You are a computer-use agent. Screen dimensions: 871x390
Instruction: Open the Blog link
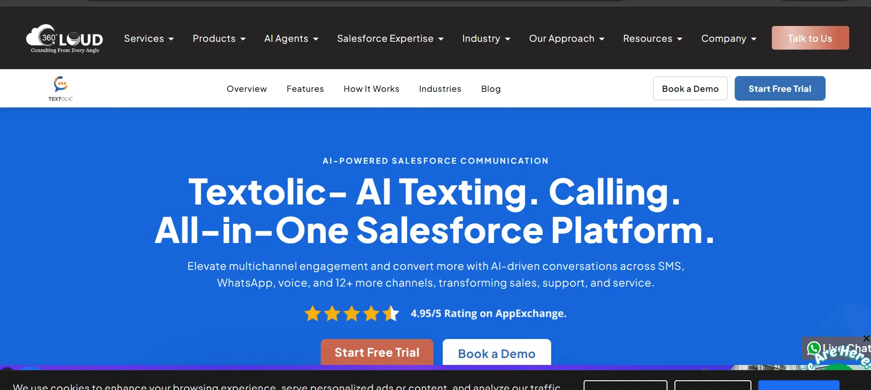point(491,89)
